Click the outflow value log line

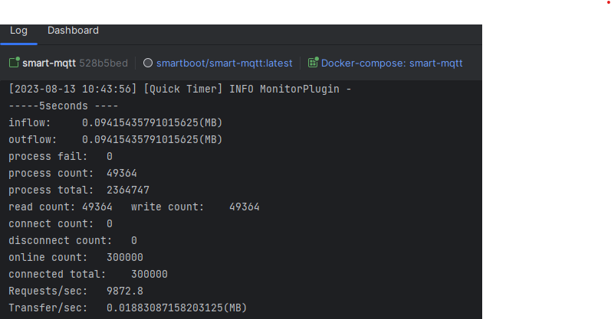pos(115,139)
